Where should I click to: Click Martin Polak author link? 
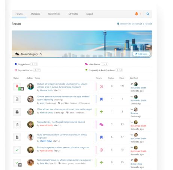[x=46, y=141]
